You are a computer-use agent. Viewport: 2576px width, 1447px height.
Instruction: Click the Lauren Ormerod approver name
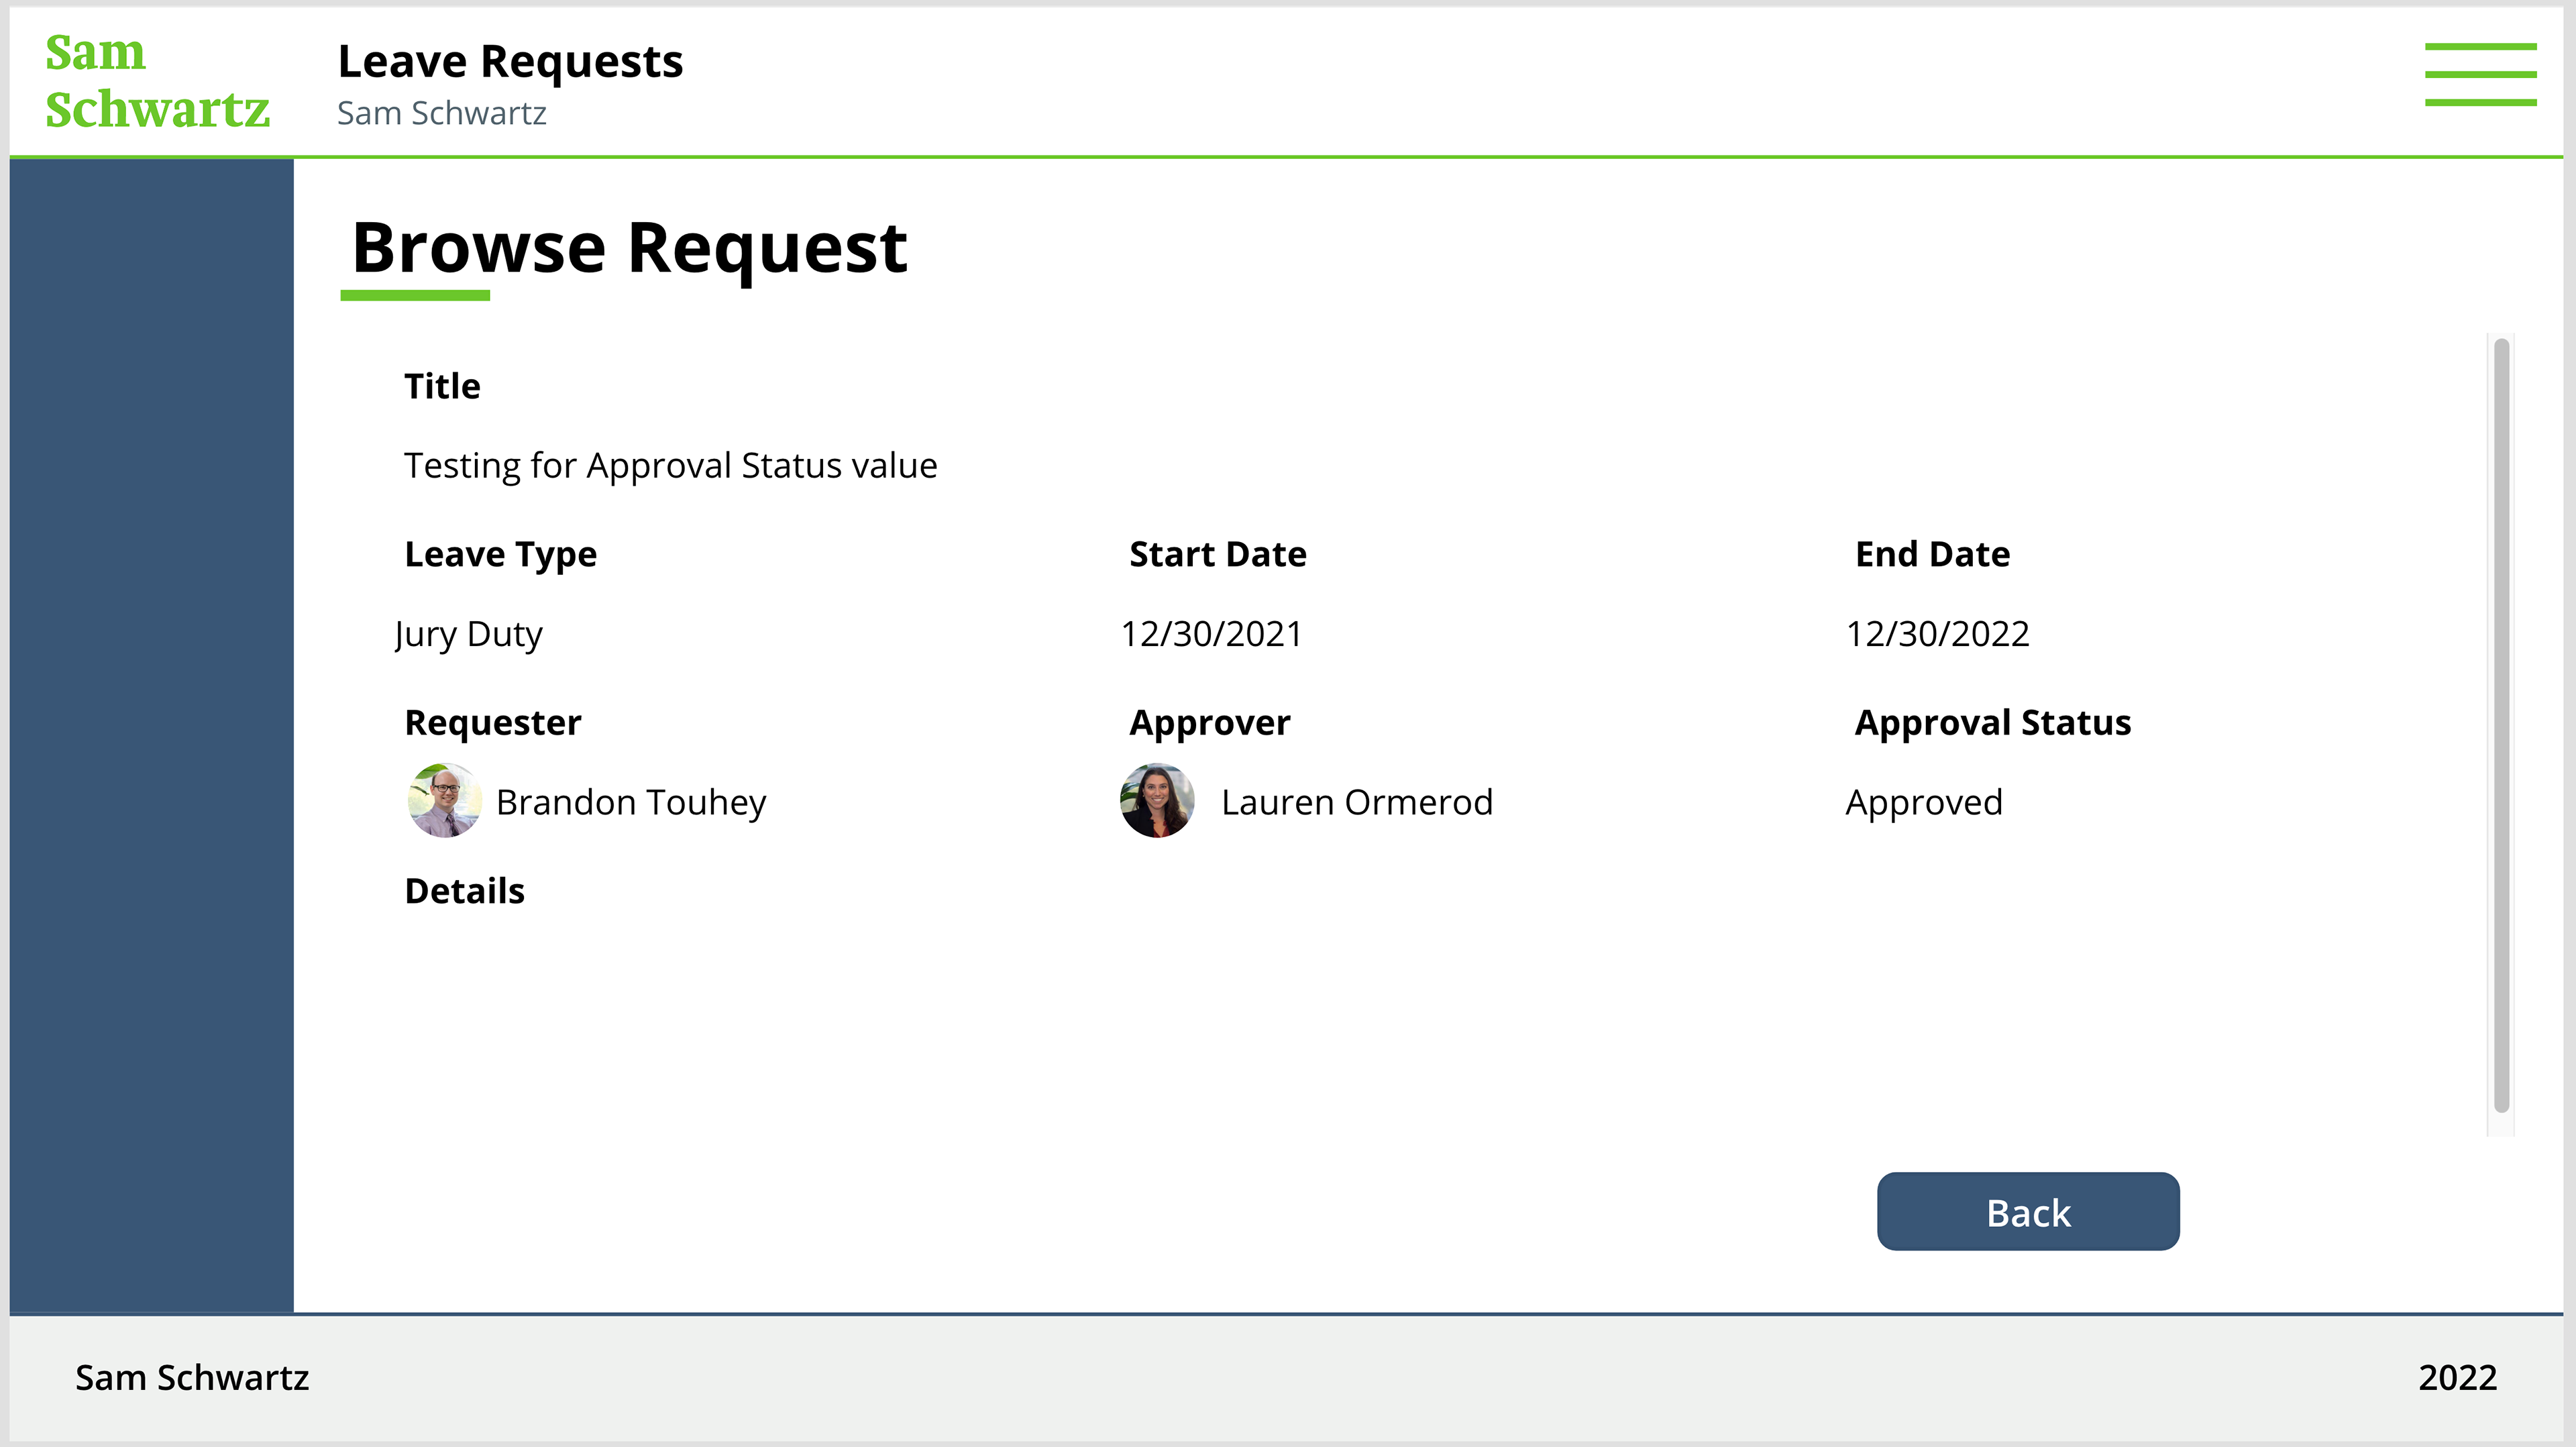point(1356,802)
